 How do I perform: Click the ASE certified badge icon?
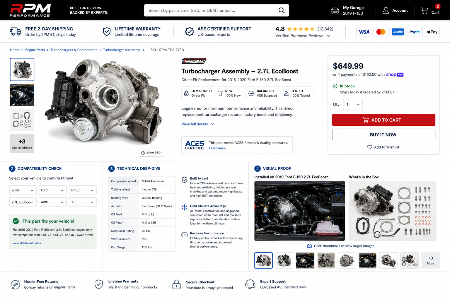190,31
